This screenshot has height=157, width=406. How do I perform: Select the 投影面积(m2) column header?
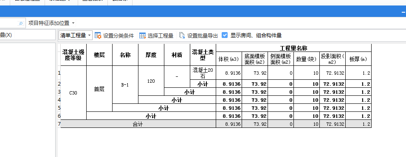(x=333, y=59)
